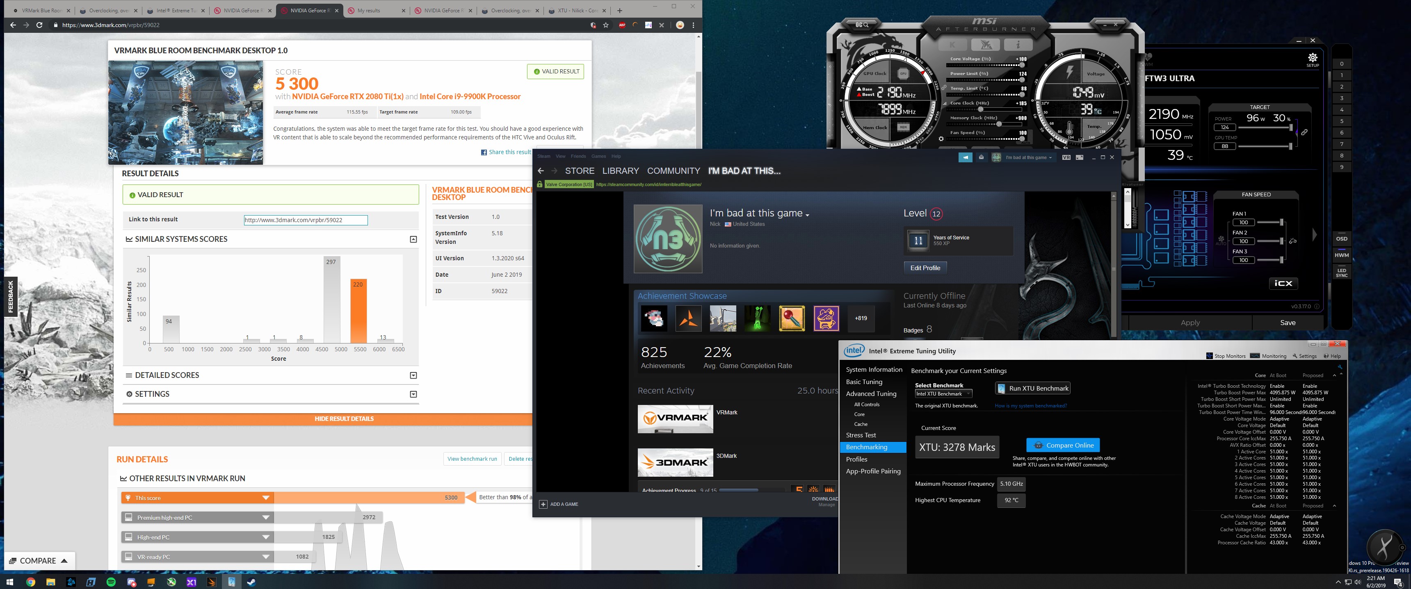Screen dimensions: 1411x589
Task: Open Steam friends inbox envelope icon
Action: click(x=981, y=158)
